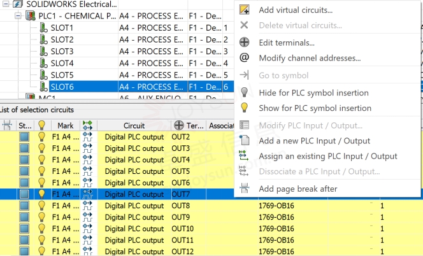Click the digital output icon in OUT12 row
The image size is (423, 256).
click(88, 251)
